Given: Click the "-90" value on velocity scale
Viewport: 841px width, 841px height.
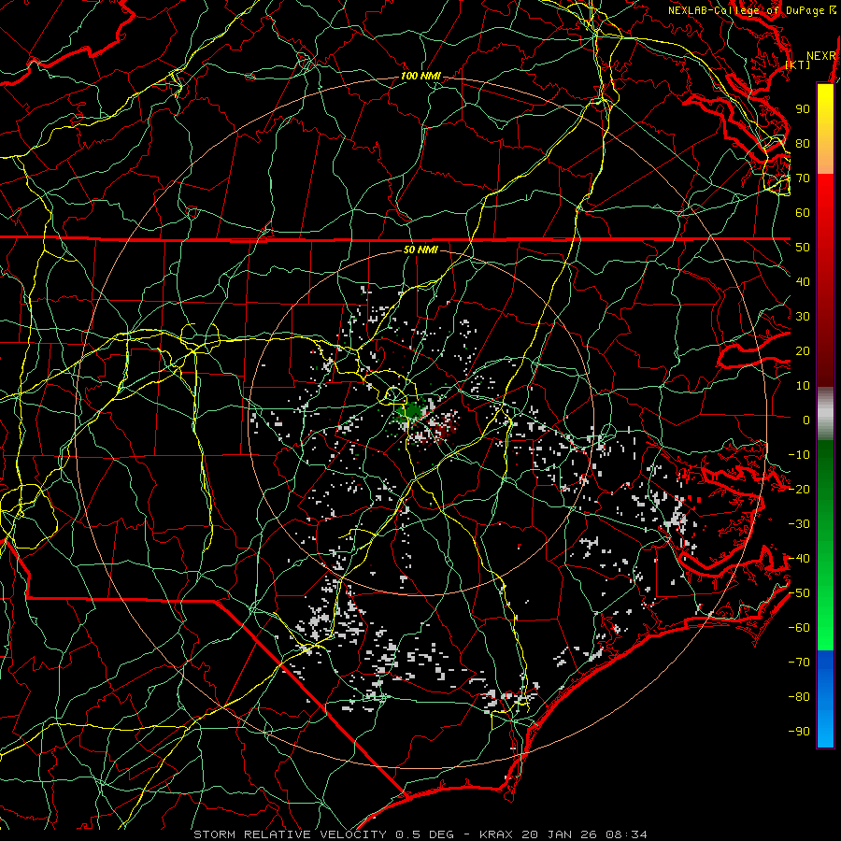Looking at the screenshot, I should (x=799, y=732).
